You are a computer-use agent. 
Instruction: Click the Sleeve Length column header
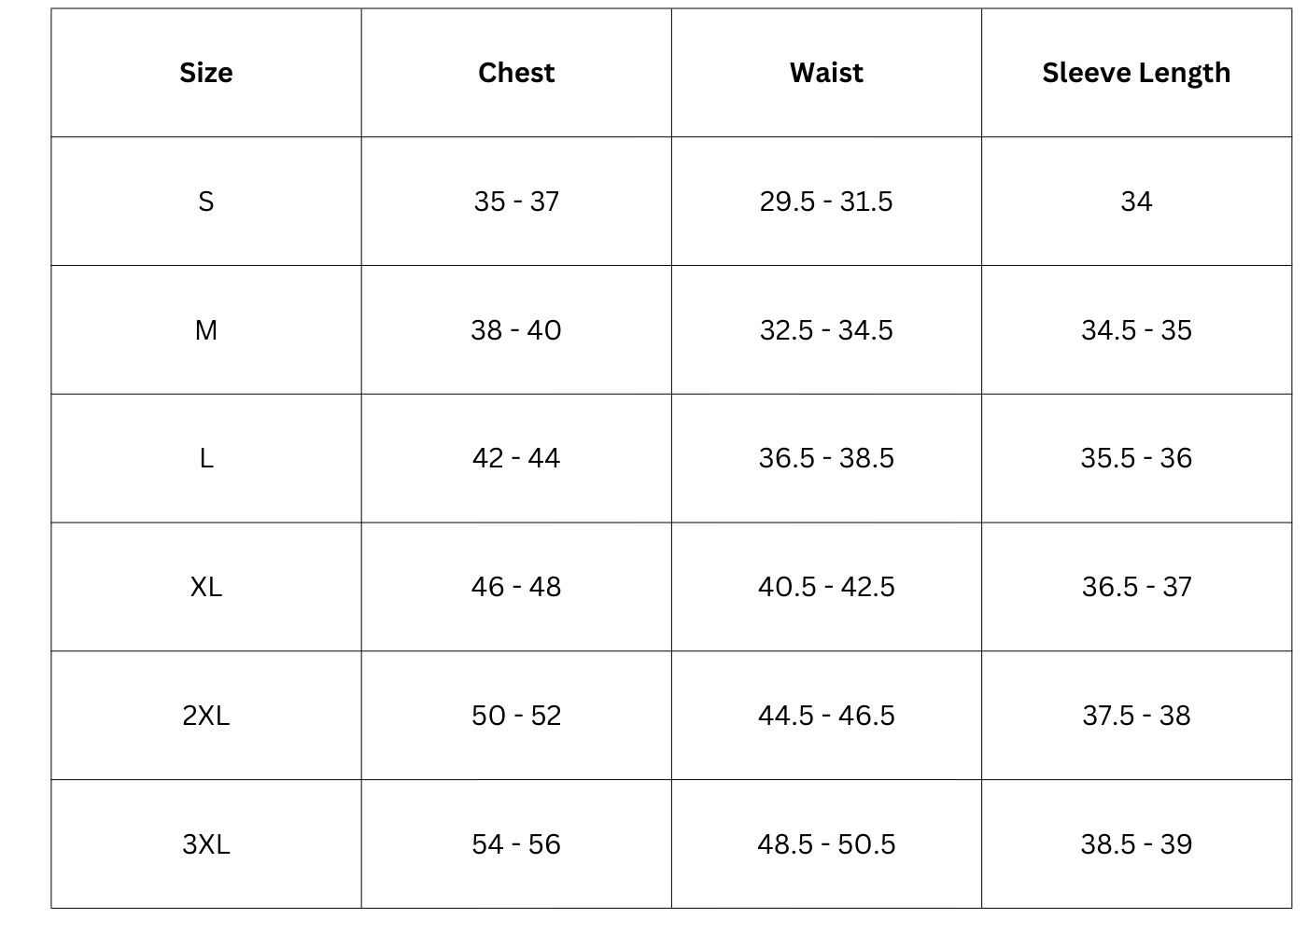click(x=1136, y=73)
